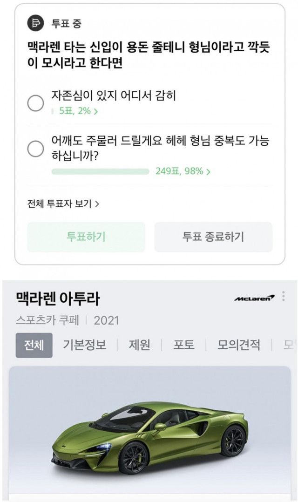The image size is (298, 502).
Task: Open the three-dot more options menu
Action: coord(284,297)
